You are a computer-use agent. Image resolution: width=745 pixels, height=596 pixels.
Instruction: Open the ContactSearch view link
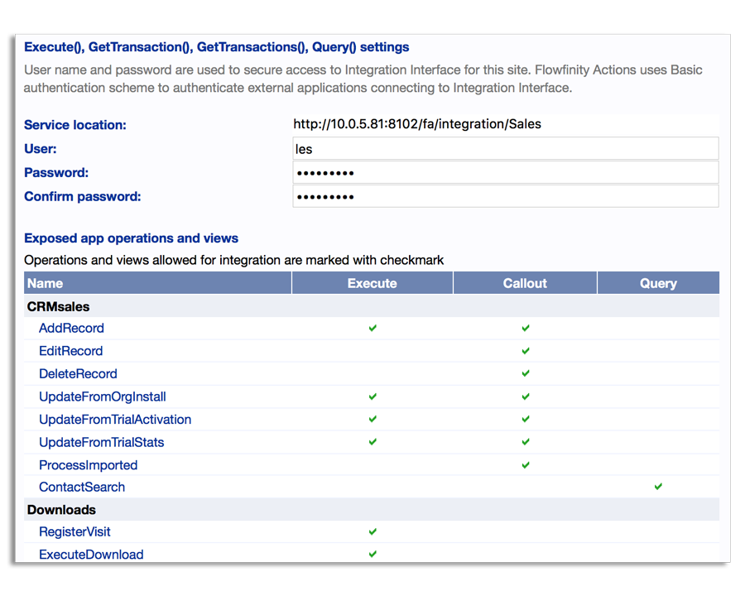pos(82,488)
